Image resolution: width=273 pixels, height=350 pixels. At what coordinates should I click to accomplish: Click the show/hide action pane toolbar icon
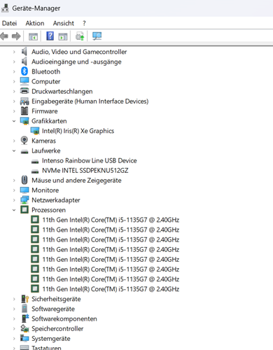[63, 36]
